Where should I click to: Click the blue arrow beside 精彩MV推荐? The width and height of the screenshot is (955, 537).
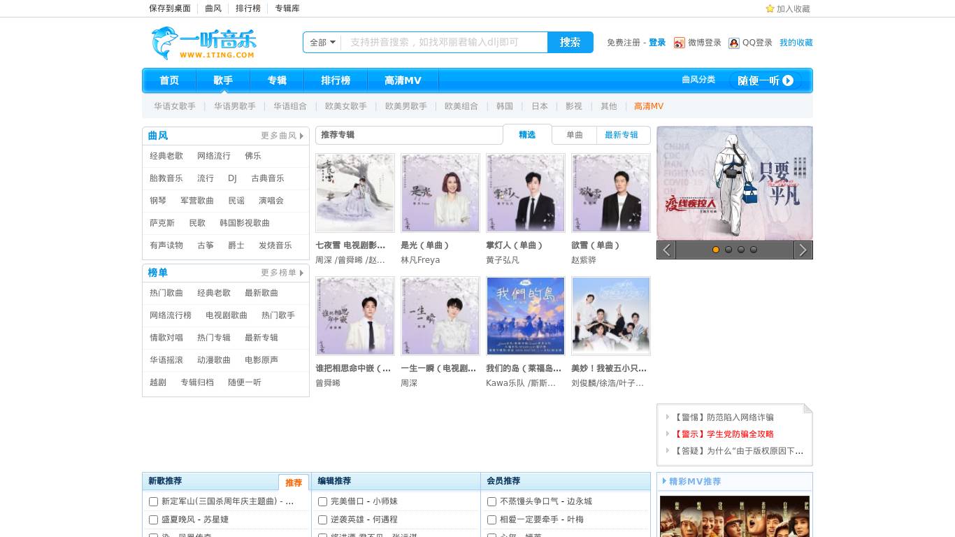click(x=664, y=481)
